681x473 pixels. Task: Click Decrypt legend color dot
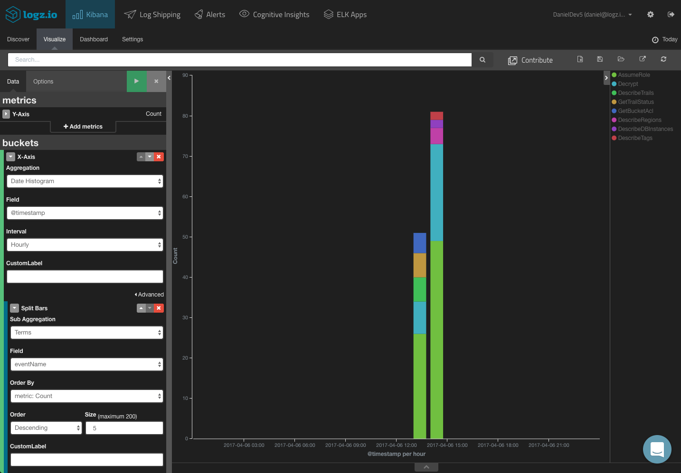click(x=614, y=84)
